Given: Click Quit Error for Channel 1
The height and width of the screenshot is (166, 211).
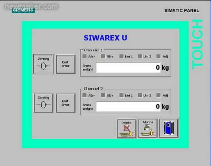Looking at the screenshot, I should point(65,64).
